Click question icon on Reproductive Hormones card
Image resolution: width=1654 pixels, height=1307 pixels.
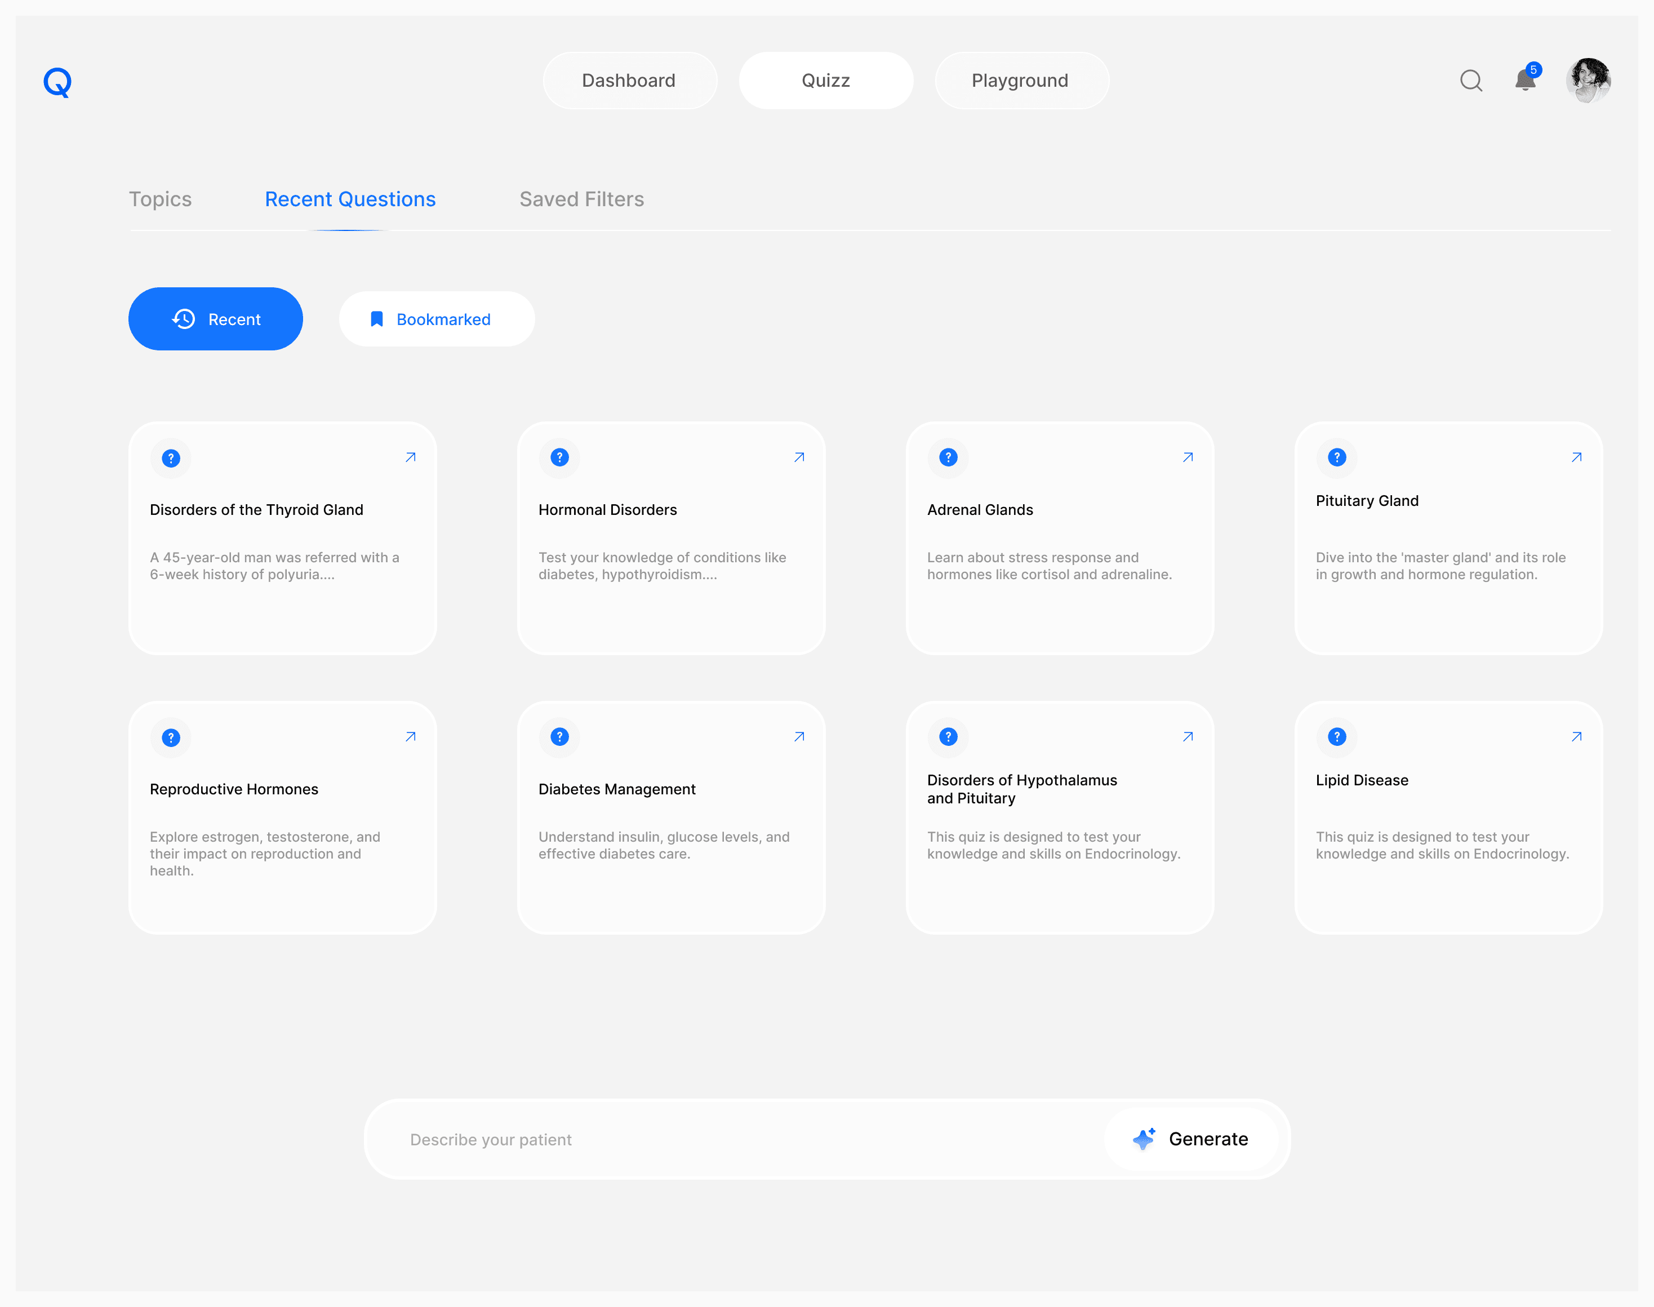click(171, 737)
